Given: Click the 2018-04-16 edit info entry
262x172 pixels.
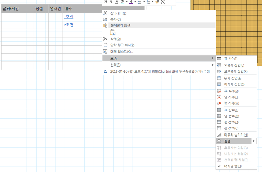Looking at the screenshot, I should tap(159, 71).
